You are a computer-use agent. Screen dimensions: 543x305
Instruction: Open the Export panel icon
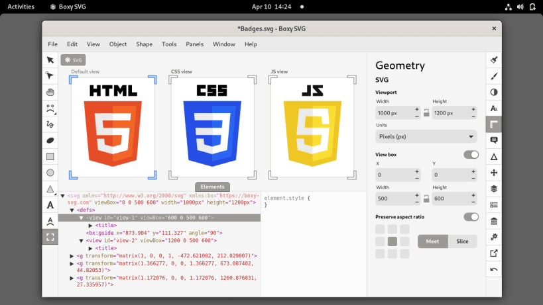pyautogui.click(x=494, y=253)
